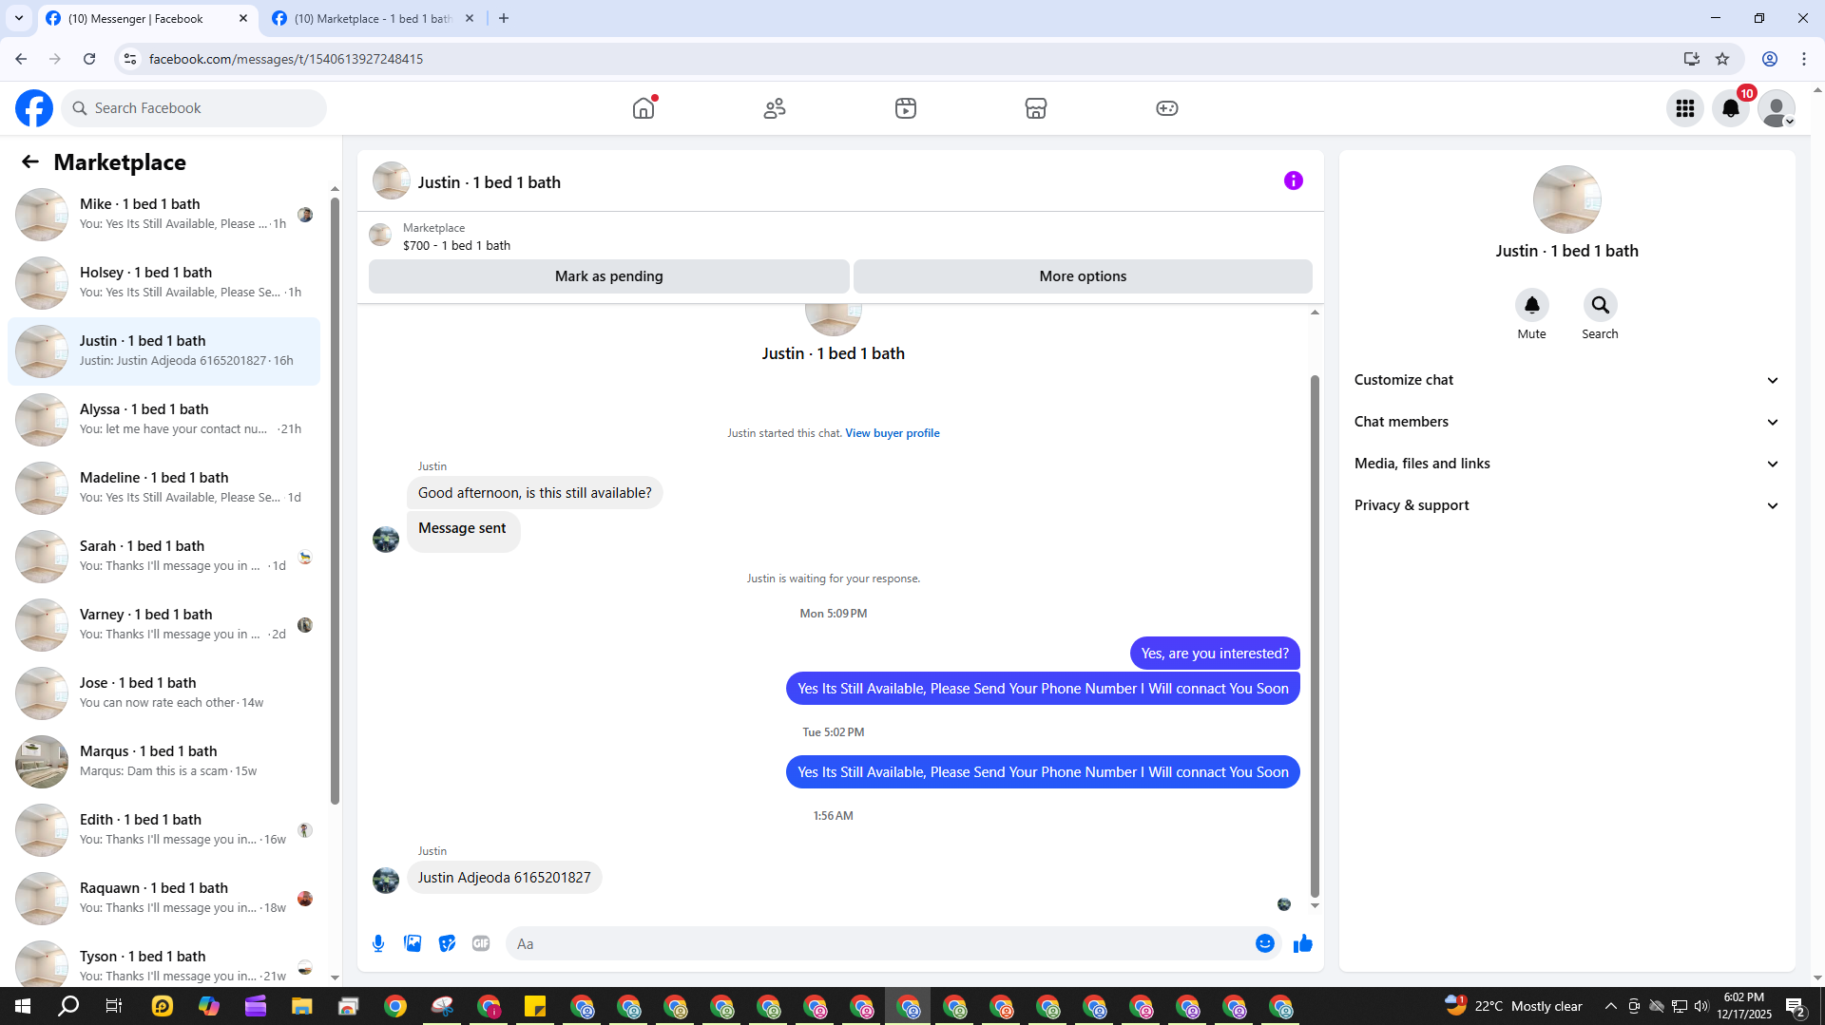
Task: Choose a sticker with the sticker icon
Action: tap(447, 943)
